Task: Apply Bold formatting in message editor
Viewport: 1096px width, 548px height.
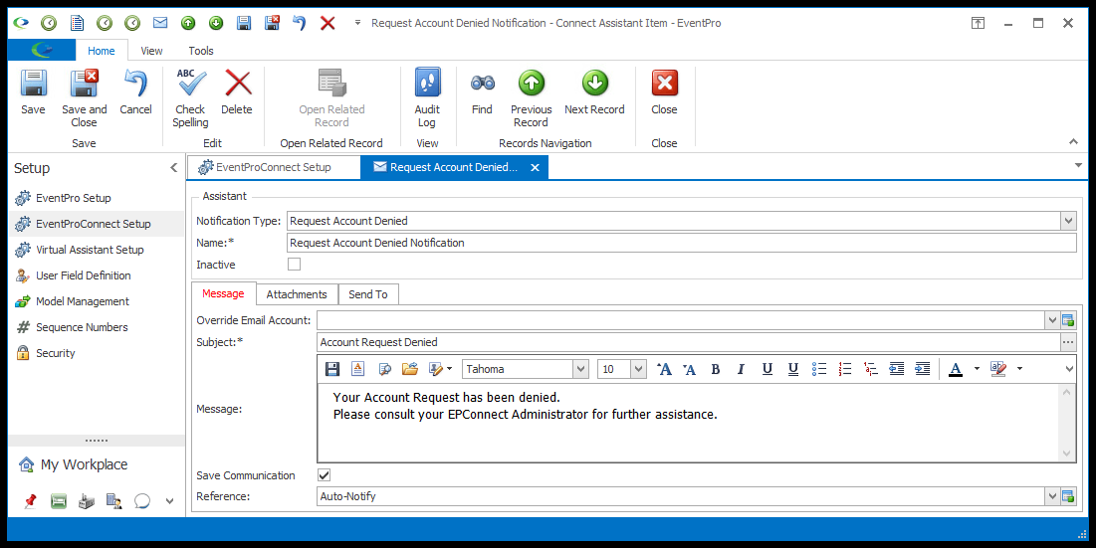Action: [715, 369]
